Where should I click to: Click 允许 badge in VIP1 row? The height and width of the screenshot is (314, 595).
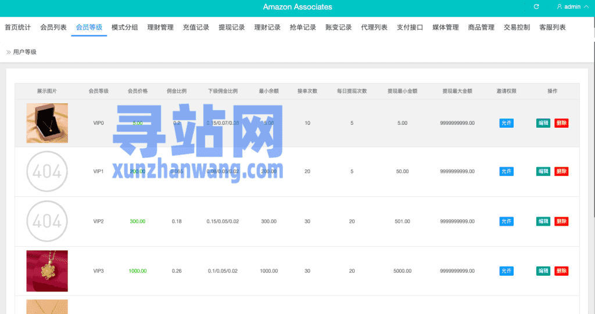pyautogui.click(x=506, y=171)
